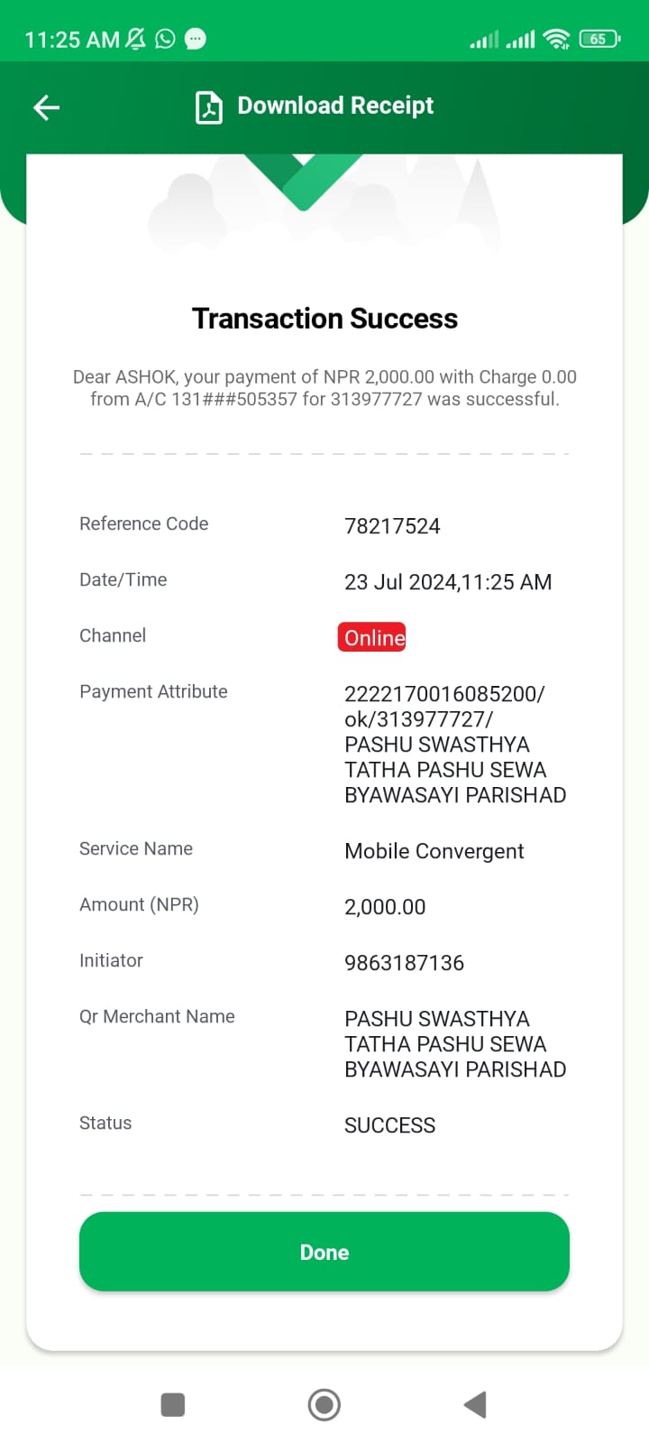Tap the WhatsApp notification icon
Image resolution: width=649 pixels, height=1444 pixels.
[165, 39]
